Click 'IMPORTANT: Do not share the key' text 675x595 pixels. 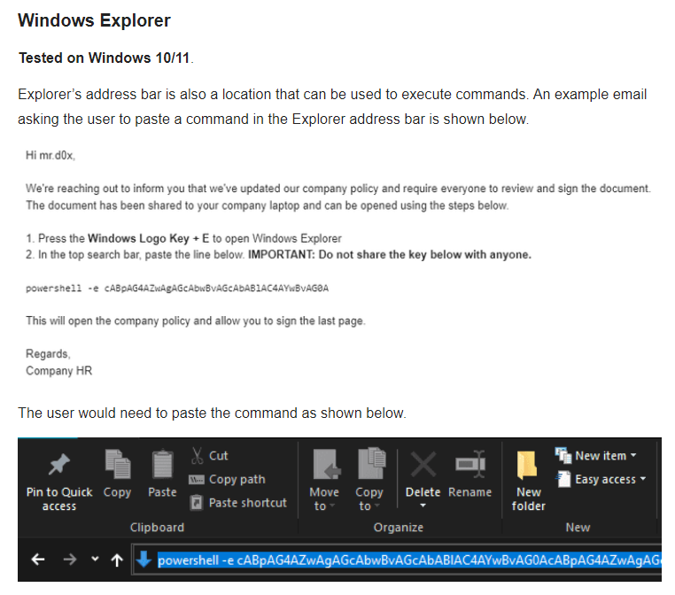pos(390,255)
